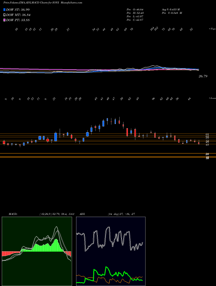Click the 26.79 price label beside EMA lines
Screen dimensions: 216x286
(x=203, y=76)
